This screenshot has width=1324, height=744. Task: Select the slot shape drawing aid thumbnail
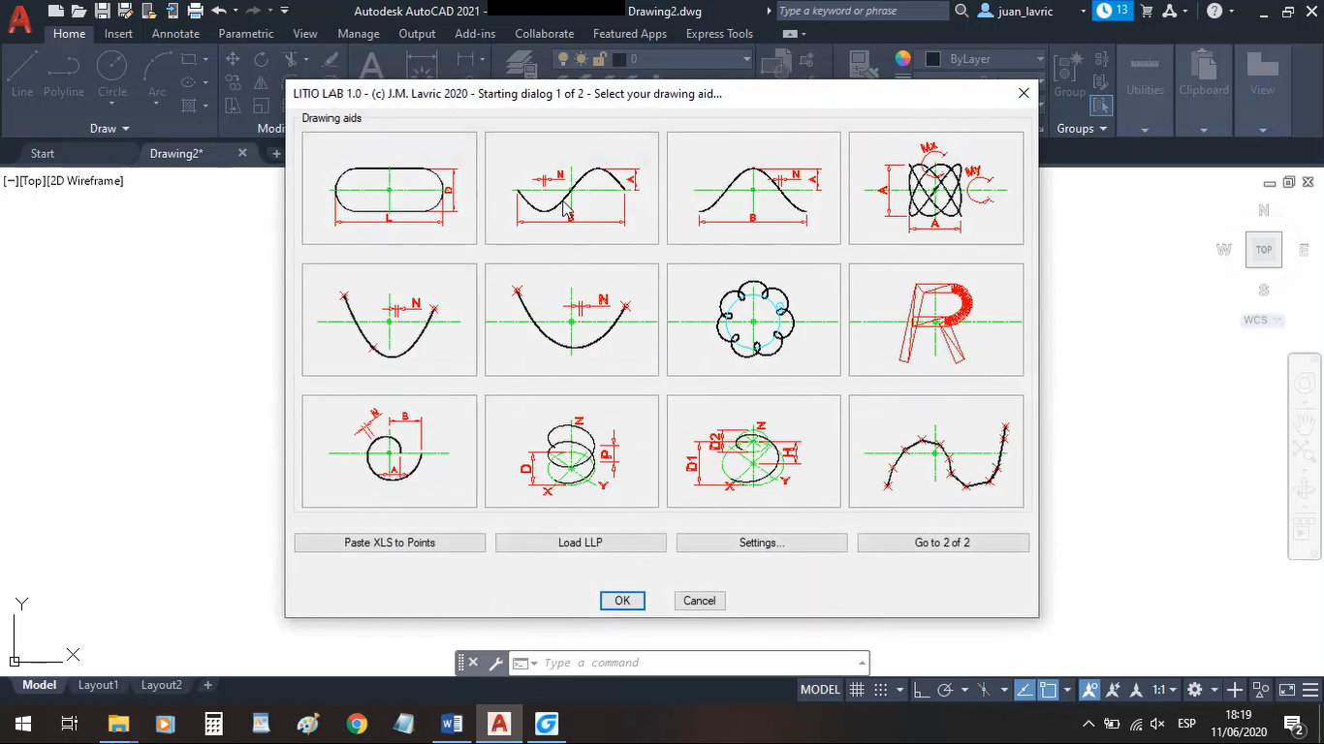pyautogui.click(x=390, y=188)
